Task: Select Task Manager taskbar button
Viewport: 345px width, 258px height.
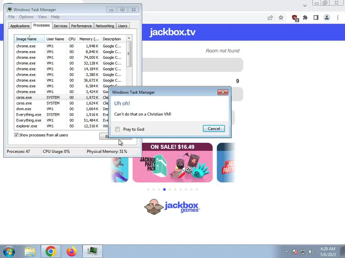Action: click(x=92, y=251)
